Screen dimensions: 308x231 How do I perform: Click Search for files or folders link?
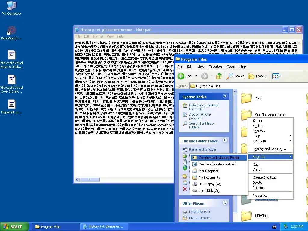[202, 125]
